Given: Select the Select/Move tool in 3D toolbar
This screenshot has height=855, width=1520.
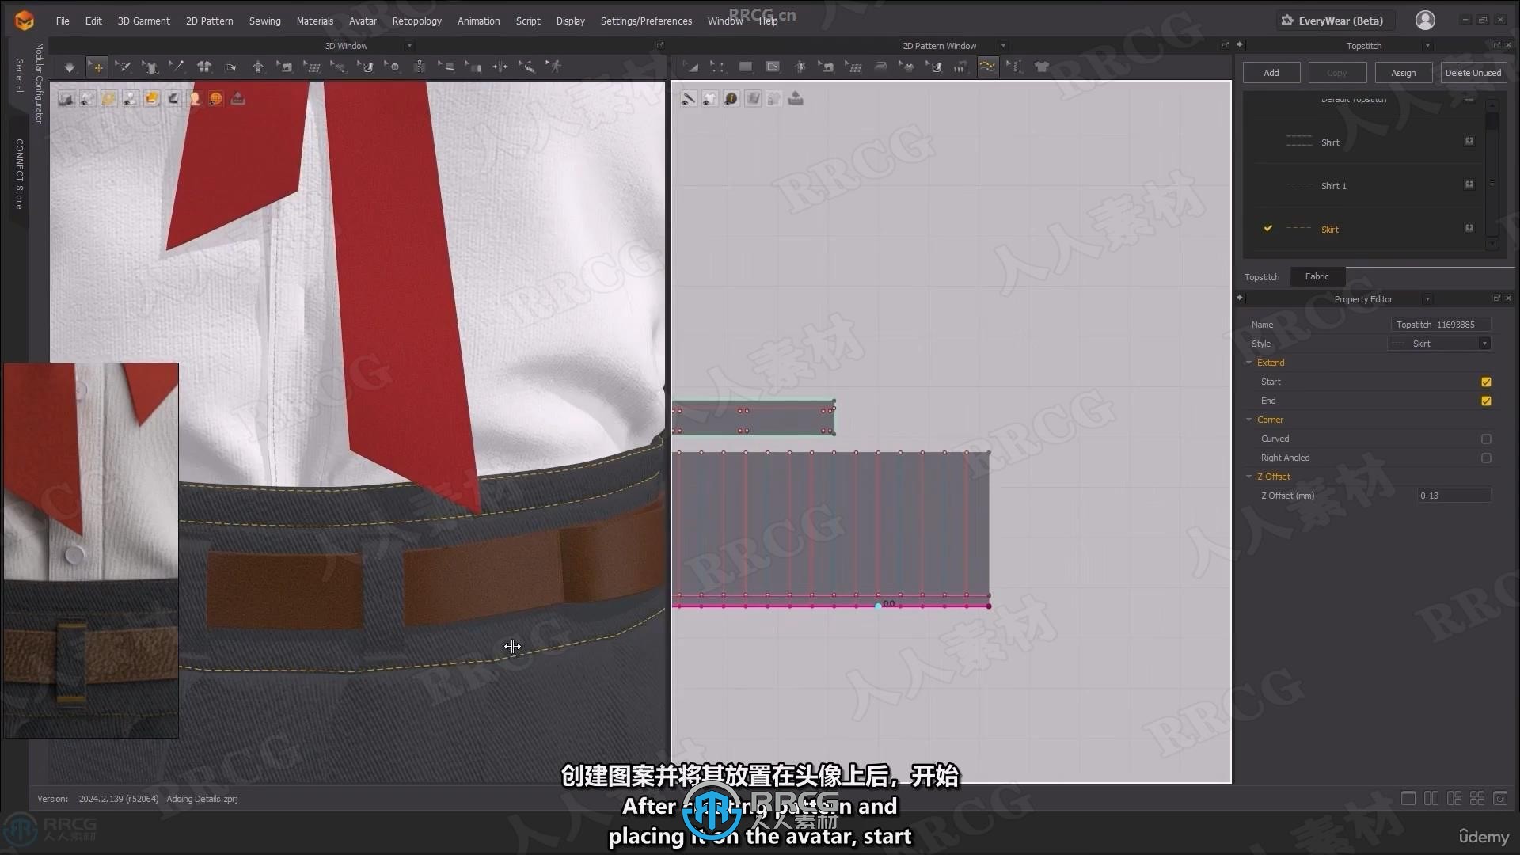Looking at the screenshot, I should (x=97, y=67).
